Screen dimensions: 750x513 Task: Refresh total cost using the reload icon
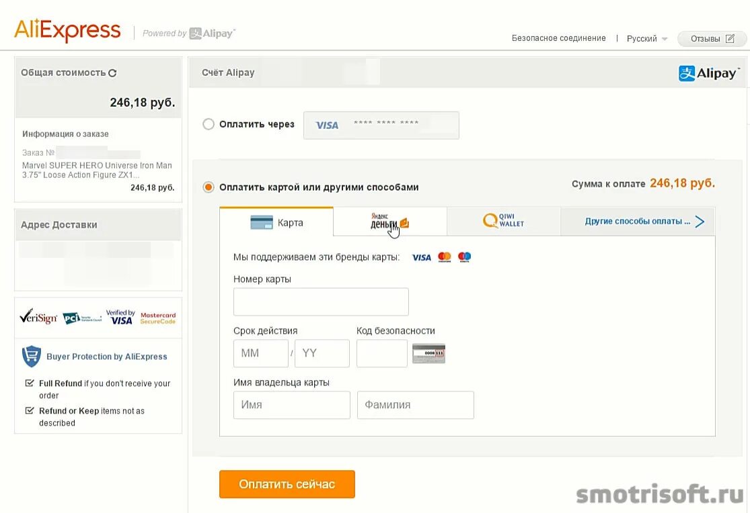[x=112, y=73]
